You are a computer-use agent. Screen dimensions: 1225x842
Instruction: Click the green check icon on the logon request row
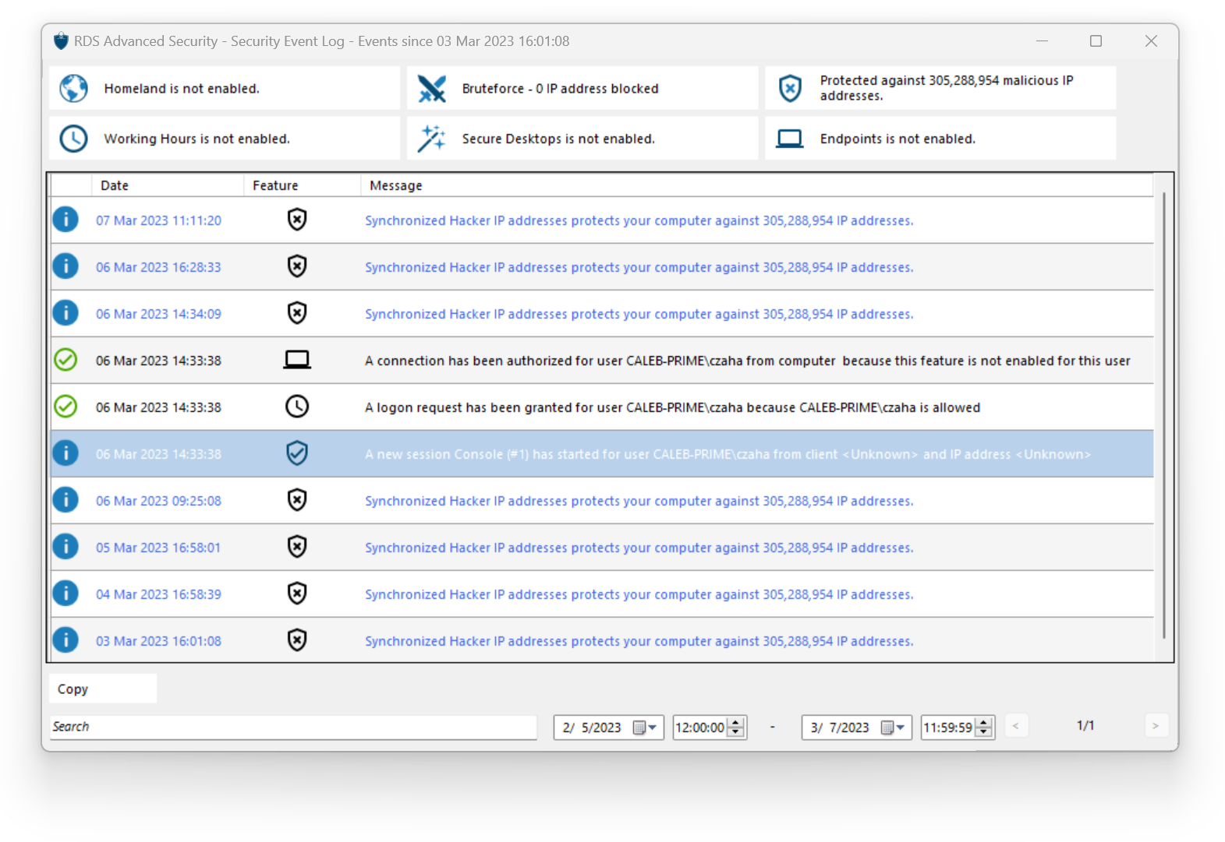(65, 407)
